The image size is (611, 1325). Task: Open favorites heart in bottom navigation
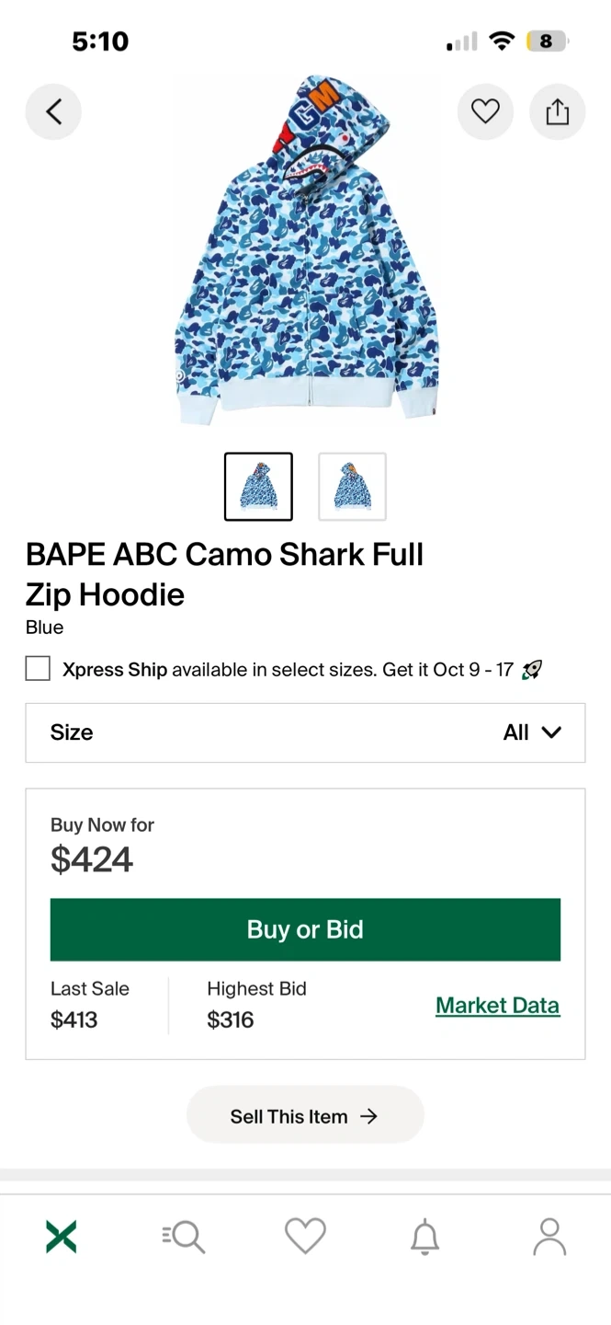tap(305, 1236)
